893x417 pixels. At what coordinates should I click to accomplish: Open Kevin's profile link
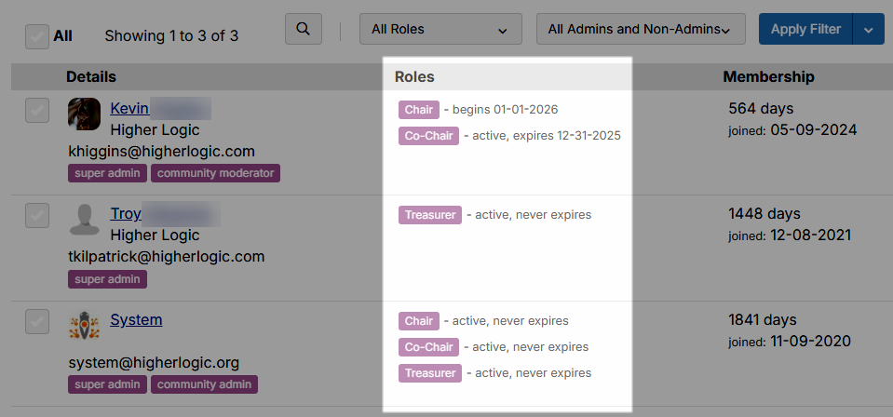129,108
